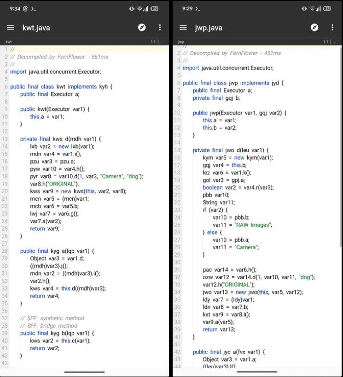Click '// $FF: bridge method' comment
This screenshot has width=343, height=377.
(49, 326)
